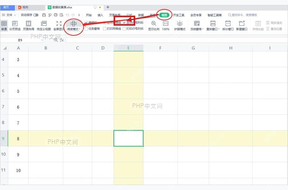Open the 阅读模式 dropdown arrow
Image resolution: width=288 pixels, height=190 pixels.
(80, 29)
